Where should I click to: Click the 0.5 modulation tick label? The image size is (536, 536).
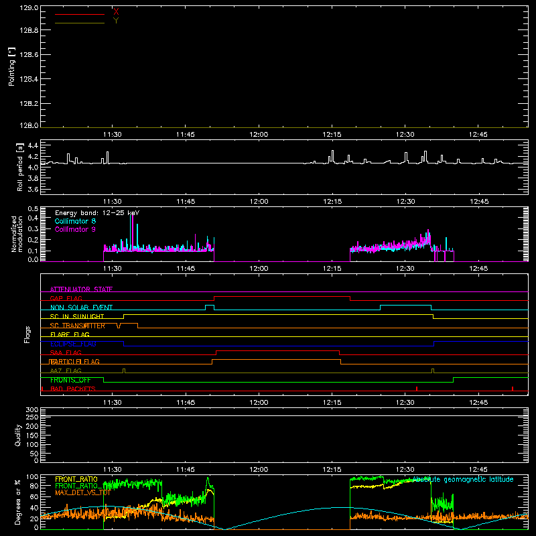pyautogui.click(x=33, y=209)
